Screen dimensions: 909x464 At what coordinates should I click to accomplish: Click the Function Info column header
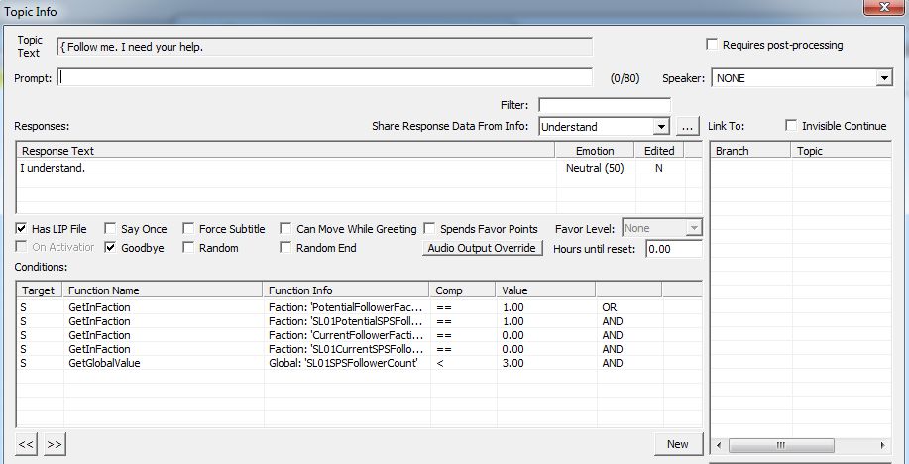point(347,290)
